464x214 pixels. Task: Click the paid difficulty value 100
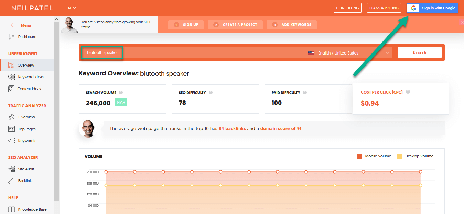(x=277, y=103)
